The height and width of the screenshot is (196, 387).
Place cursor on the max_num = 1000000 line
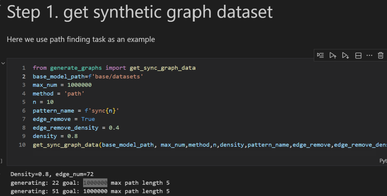(62, 85)
